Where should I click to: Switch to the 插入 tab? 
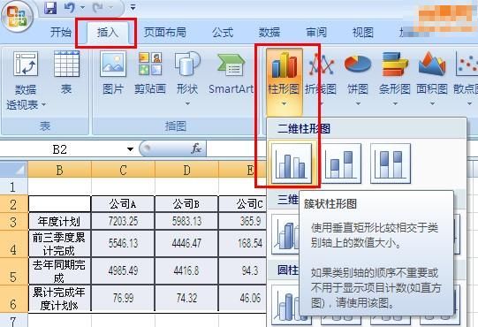click(x=107, y=32)
